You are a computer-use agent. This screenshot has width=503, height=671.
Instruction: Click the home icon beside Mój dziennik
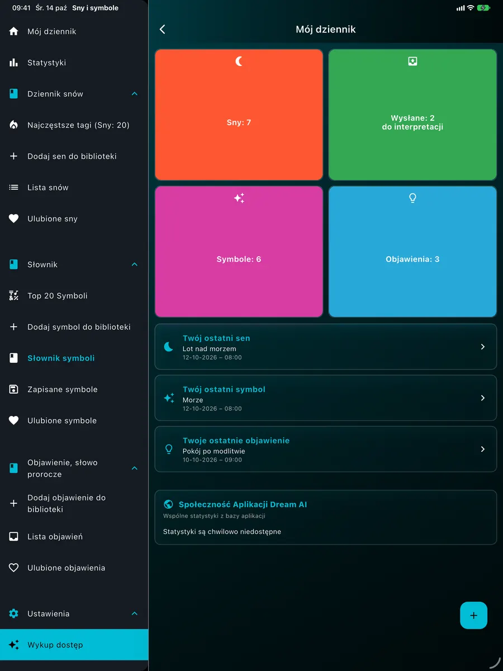(x=14, y=31)
